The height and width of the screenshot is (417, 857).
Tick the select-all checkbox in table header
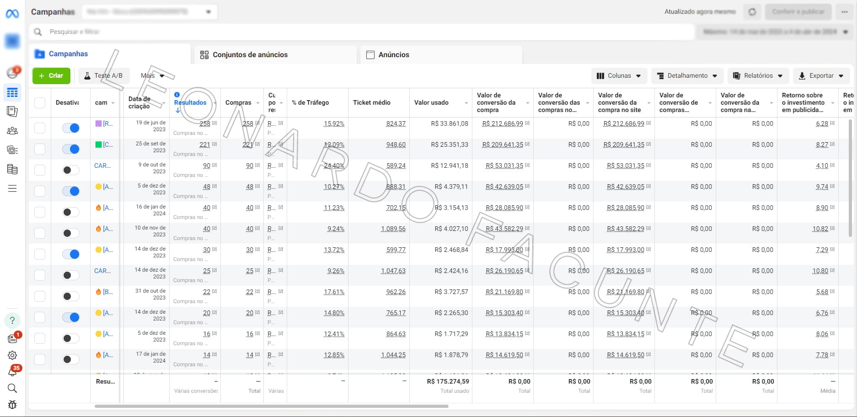coord(40,103)
